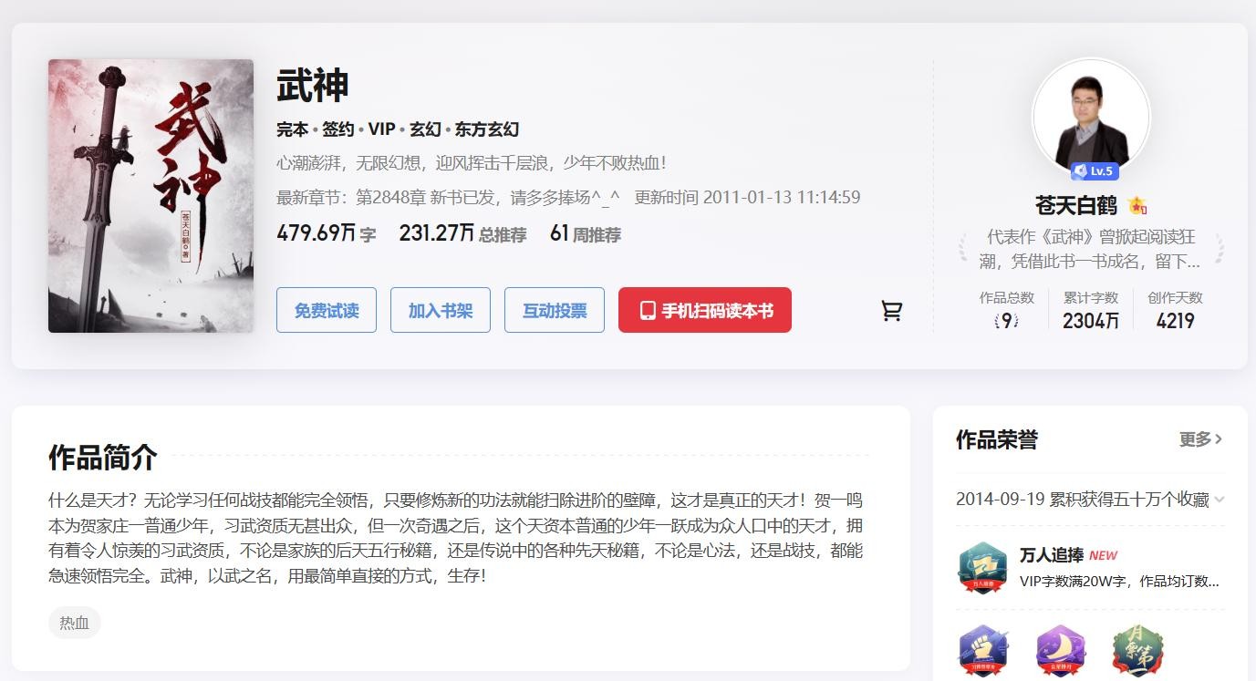Click the 武神 book cover image

[151, 196]
